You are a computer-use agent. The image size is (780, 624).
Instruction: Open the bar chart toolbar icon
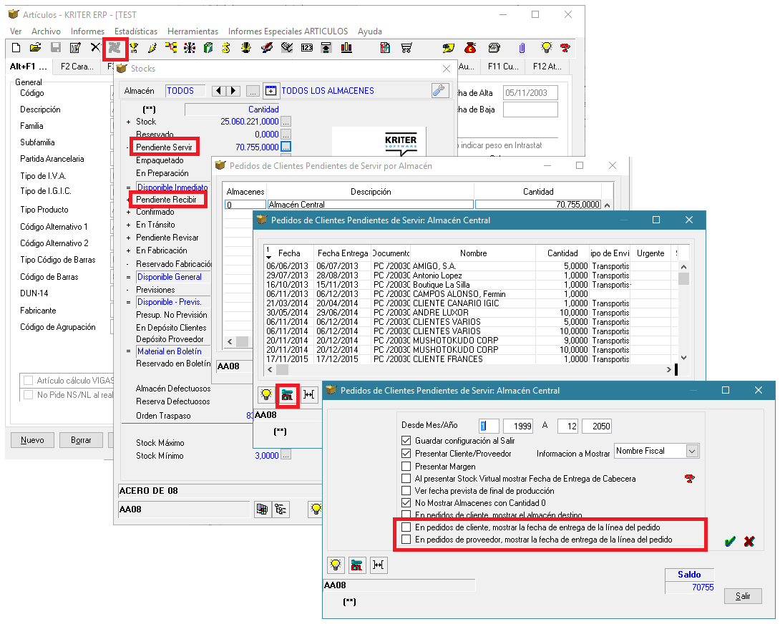click(346, 48)
